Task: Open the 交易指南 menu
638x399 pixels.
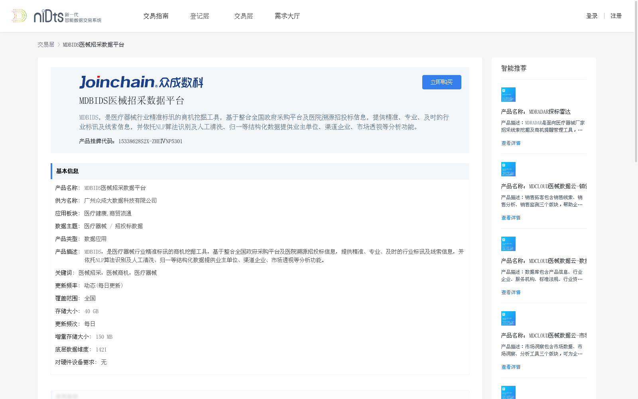Action: pyautogui.click(x=156, y=16)
